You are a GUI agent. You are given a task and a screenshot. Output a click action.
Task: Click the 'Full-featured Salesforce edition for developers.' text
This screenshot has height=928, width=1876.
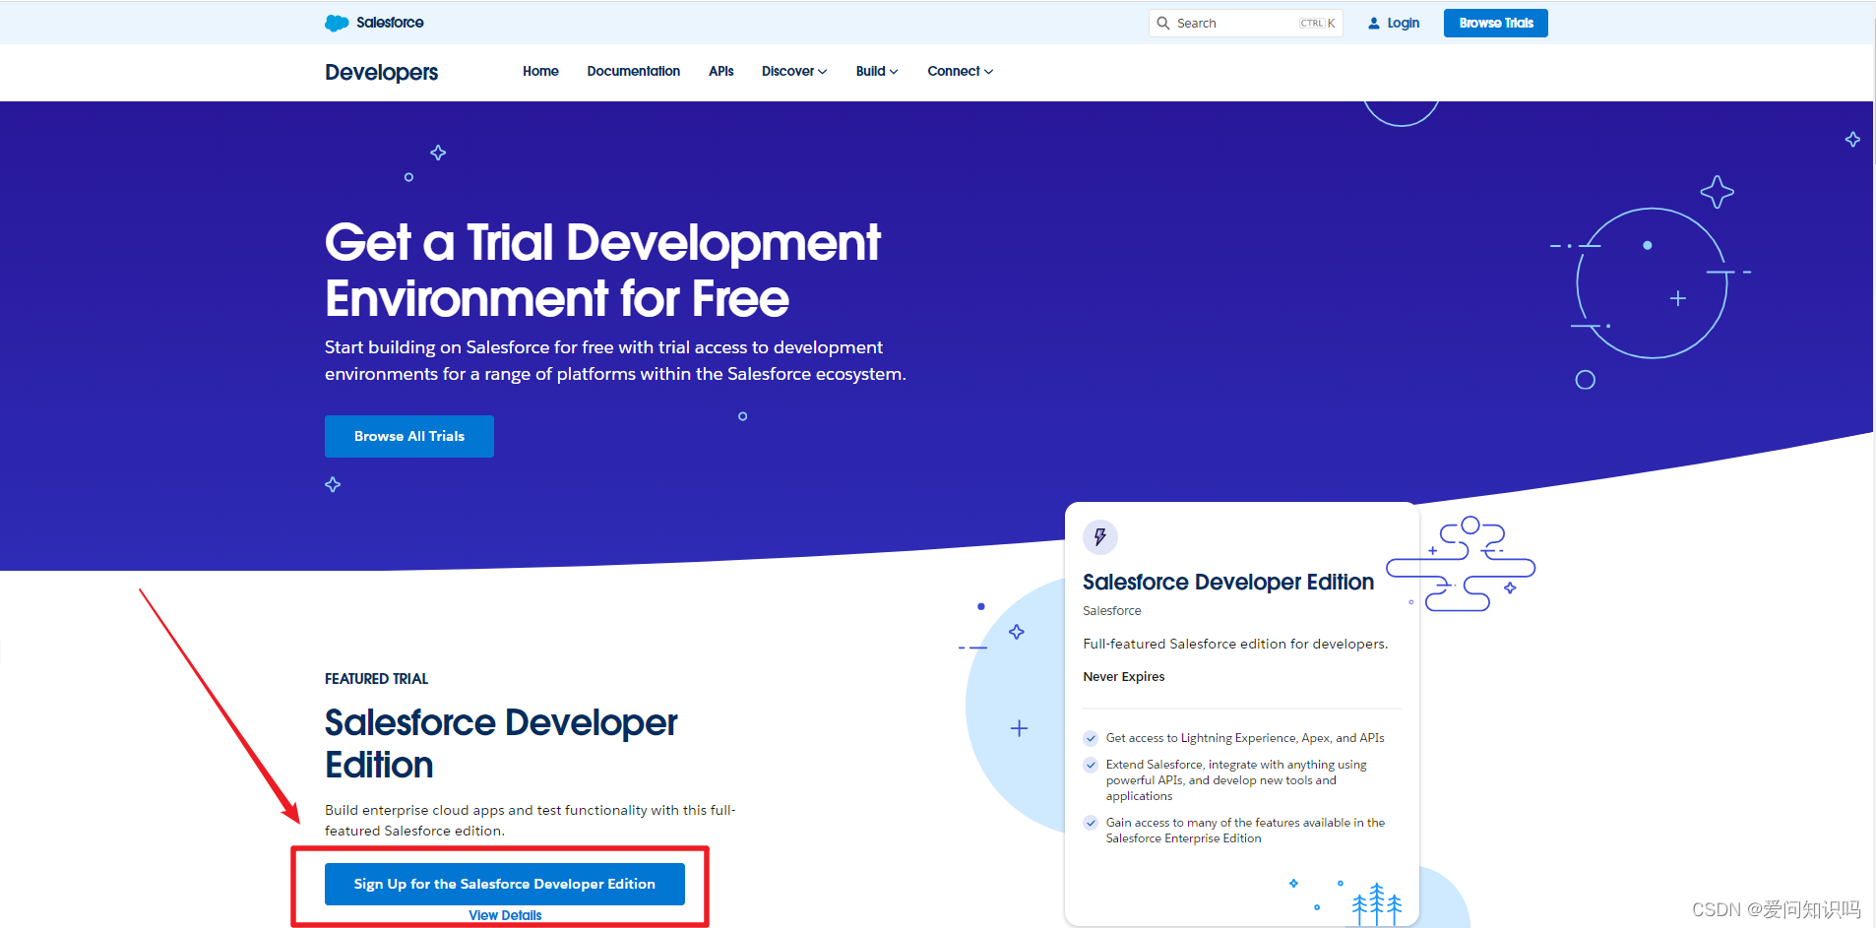tap(1235, 644)
